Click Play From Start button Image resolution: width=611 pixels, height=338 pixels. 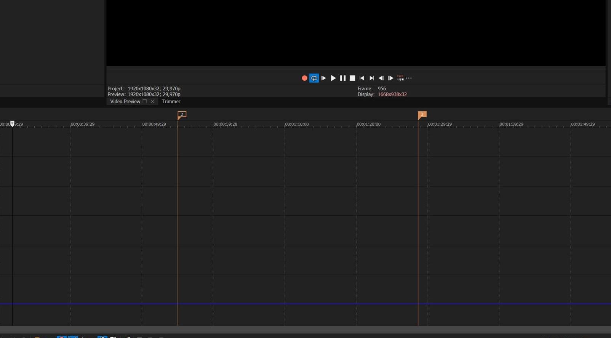[323, 78]
